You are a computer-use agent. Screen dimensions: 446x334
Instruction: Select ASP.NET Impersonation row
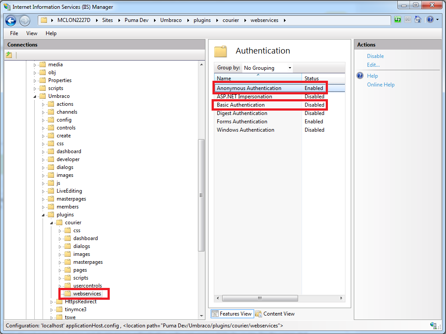pyautogui.click(x=280, y=97)
